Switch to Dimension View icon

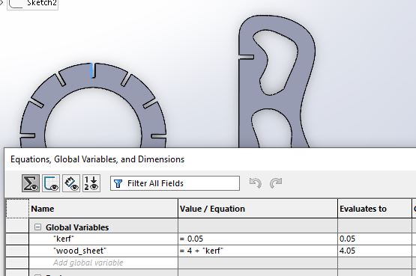(x=71, y=183)
